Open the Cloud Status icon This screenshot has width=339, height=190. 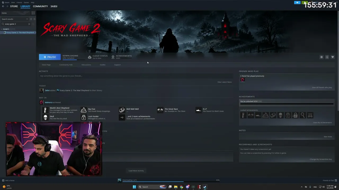(x=90, y=57)
